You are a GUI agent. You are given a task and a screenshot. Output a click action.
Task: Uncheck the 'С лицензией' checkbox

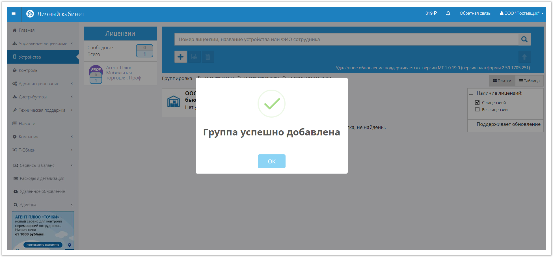pos(478,102)
